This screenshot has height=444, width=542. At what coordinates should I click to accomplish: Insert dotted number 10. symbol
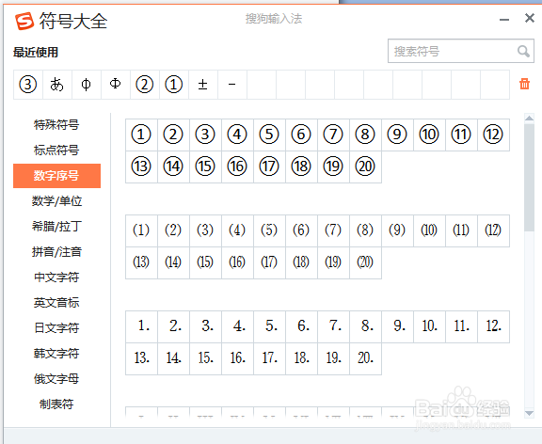click(429, 326)
